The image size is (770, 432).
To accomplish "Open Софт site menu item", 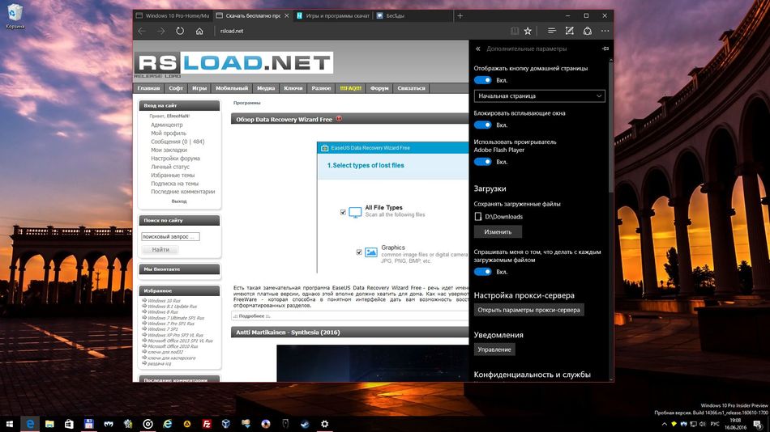I will point(176,88).
